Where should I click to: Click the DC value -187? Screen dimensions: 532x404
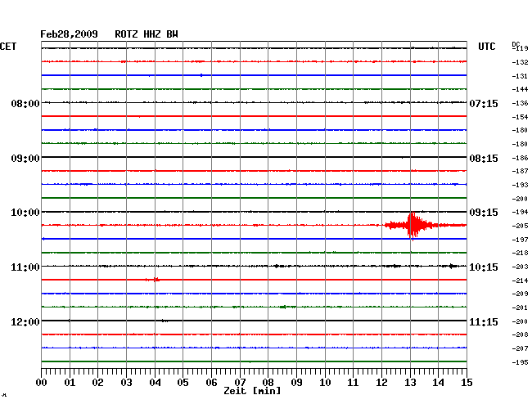(x=520, y=171)
